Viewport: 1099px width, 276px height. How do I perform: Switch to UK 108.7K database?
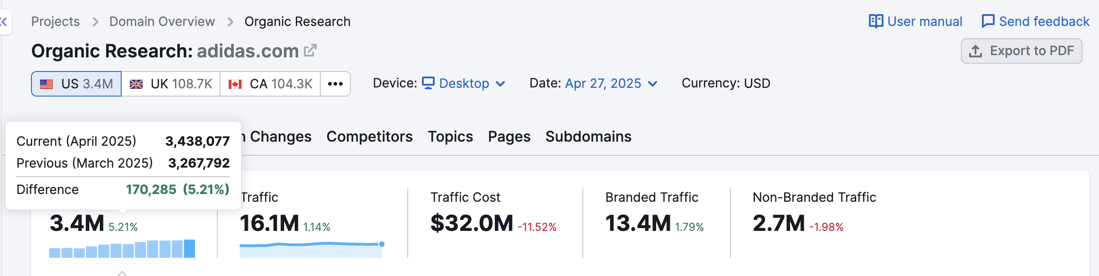point(171,84)
